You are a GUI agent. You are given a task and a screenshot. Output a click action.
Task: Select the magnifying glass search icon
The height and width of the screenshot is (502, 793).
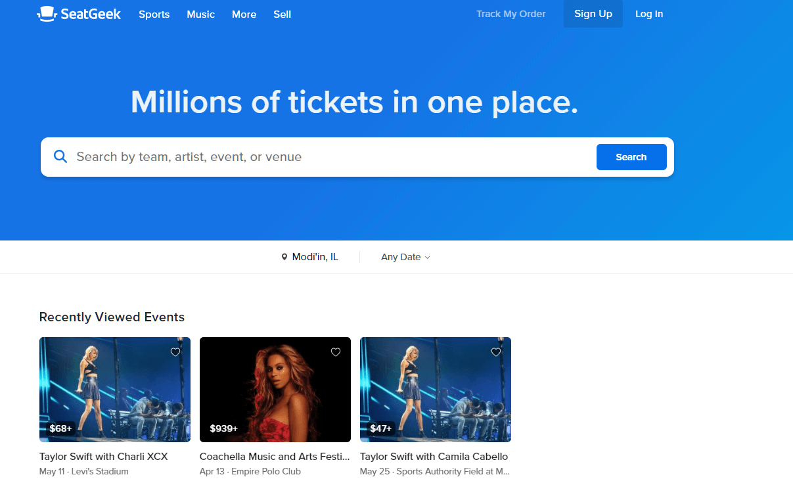[x=60, y=156]
